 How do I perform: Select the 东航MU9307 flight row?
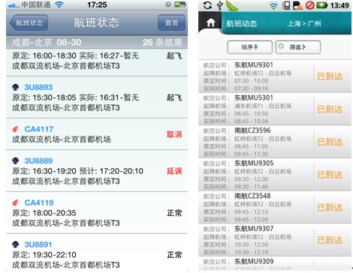point(275,240)
